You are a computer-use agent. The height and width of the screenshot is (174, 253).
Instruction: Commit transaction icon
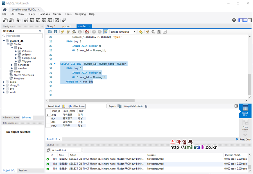tap(94, 32)
